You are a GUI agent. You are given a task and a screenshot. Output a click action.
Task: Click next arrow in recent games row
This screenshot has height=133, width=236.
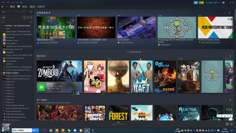[230, 56]
